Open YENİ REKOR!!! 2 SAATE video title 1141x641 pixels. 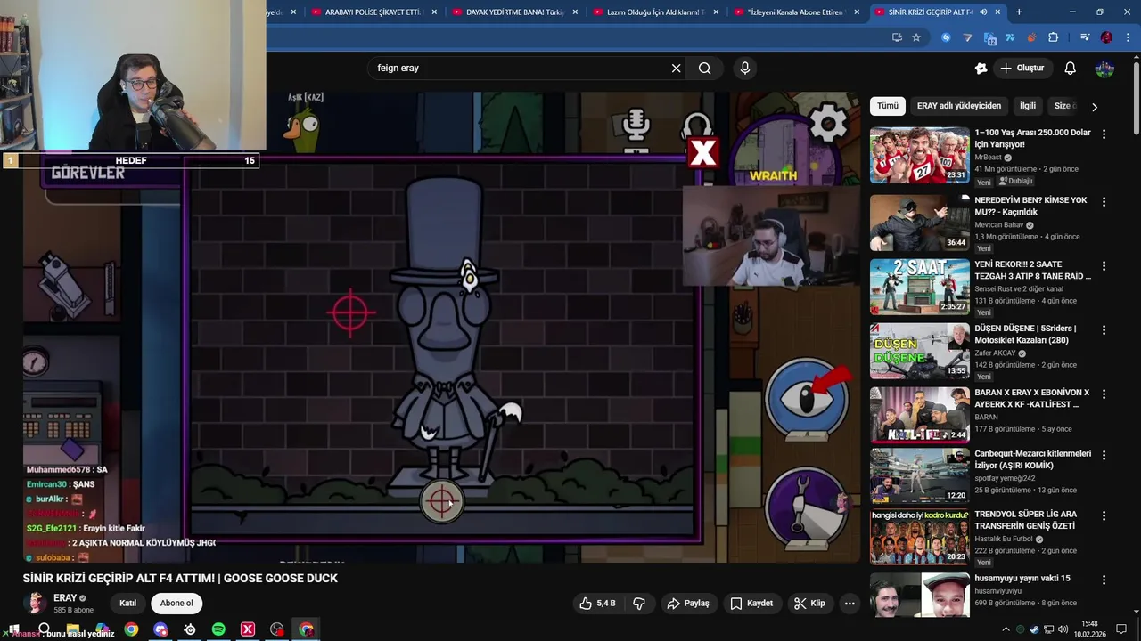click(1032, 270)
